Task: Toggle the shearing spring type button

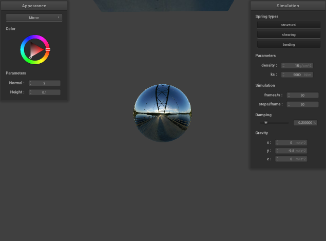Action: [x=288, y=34]
